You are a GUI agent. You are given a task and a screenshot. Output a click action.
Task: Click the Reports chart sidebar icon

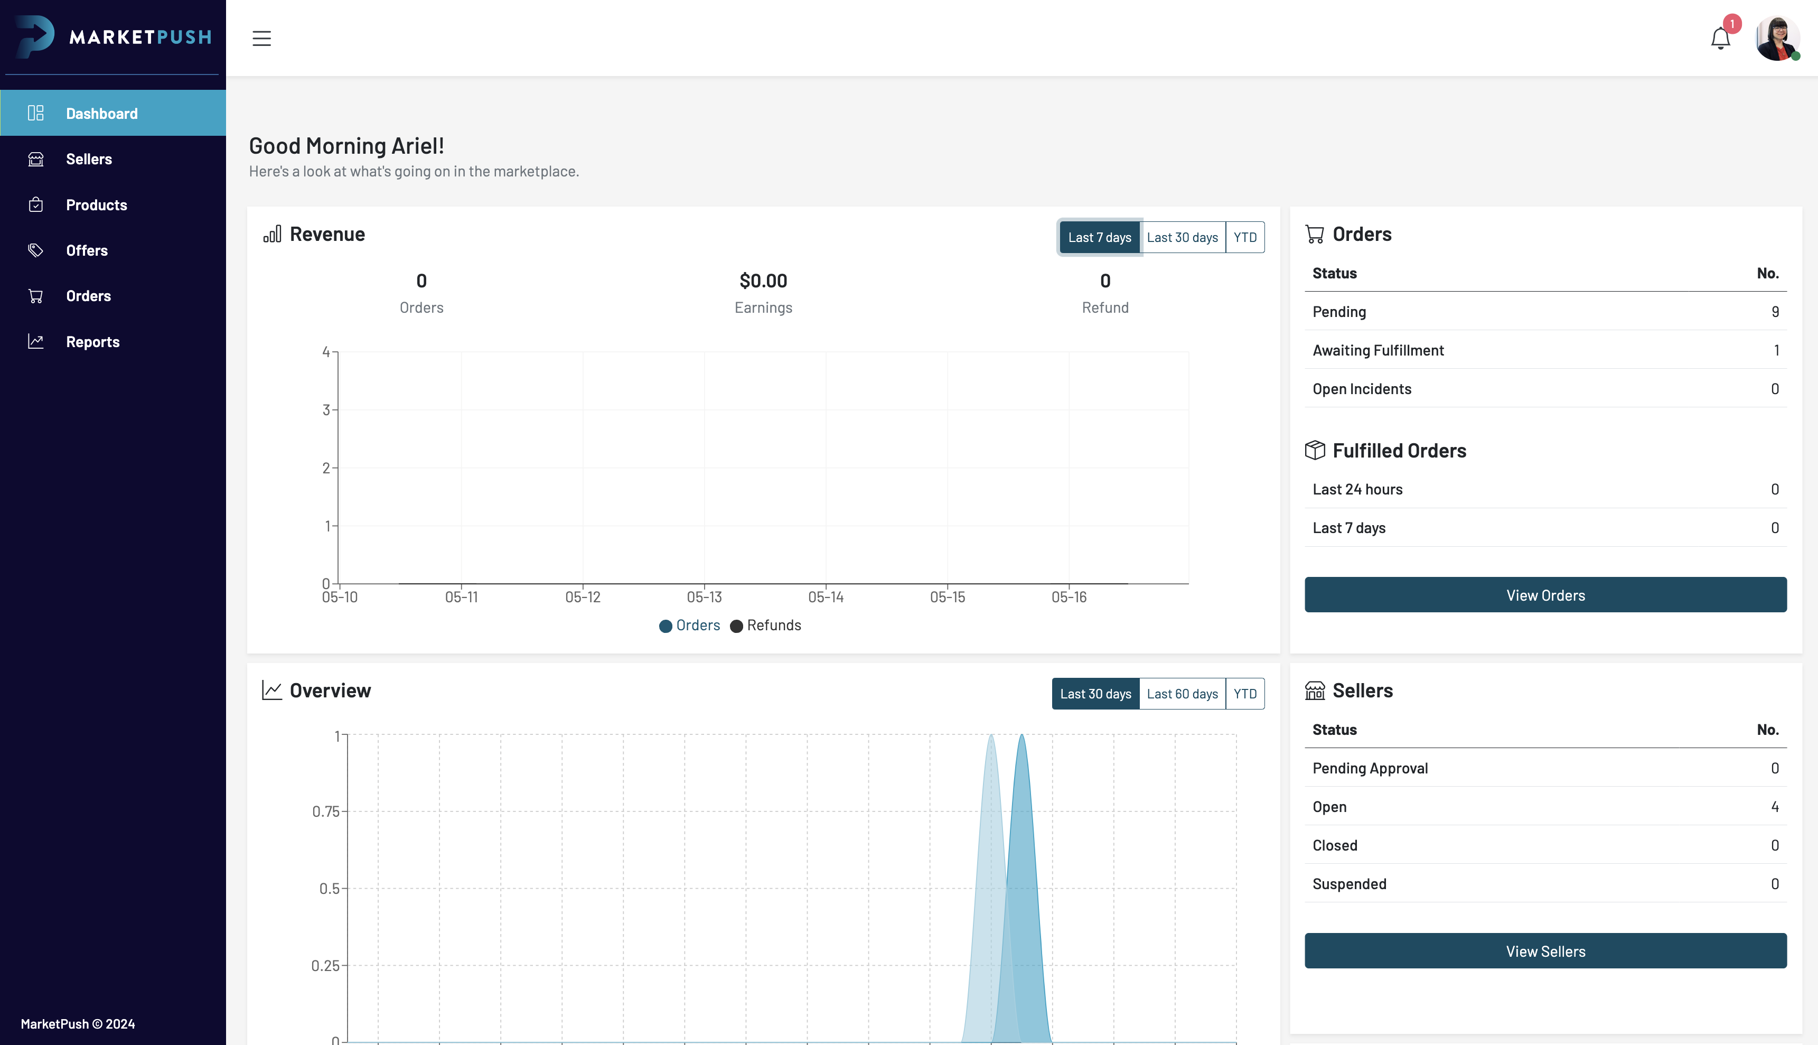click(36, 342)
